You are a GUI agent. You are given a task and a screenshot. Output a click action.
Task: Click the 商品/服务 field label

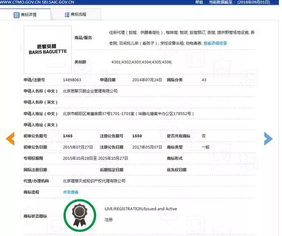click(83, 38)
